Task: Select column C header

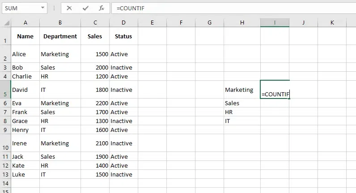Action: pyautogui.click(x=95, y=22)
